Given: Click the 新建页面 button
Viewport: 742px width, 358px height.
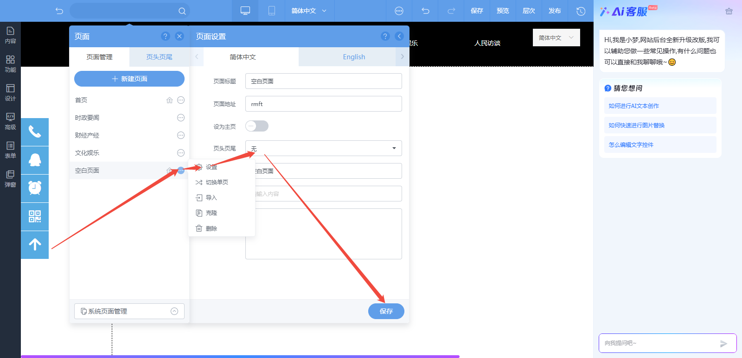Looking at the screenshot, I should click(x=129, y=79).
